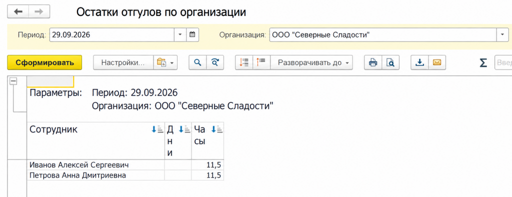Open the calendar picker for Период
The image size is (512, 197).
192,34
